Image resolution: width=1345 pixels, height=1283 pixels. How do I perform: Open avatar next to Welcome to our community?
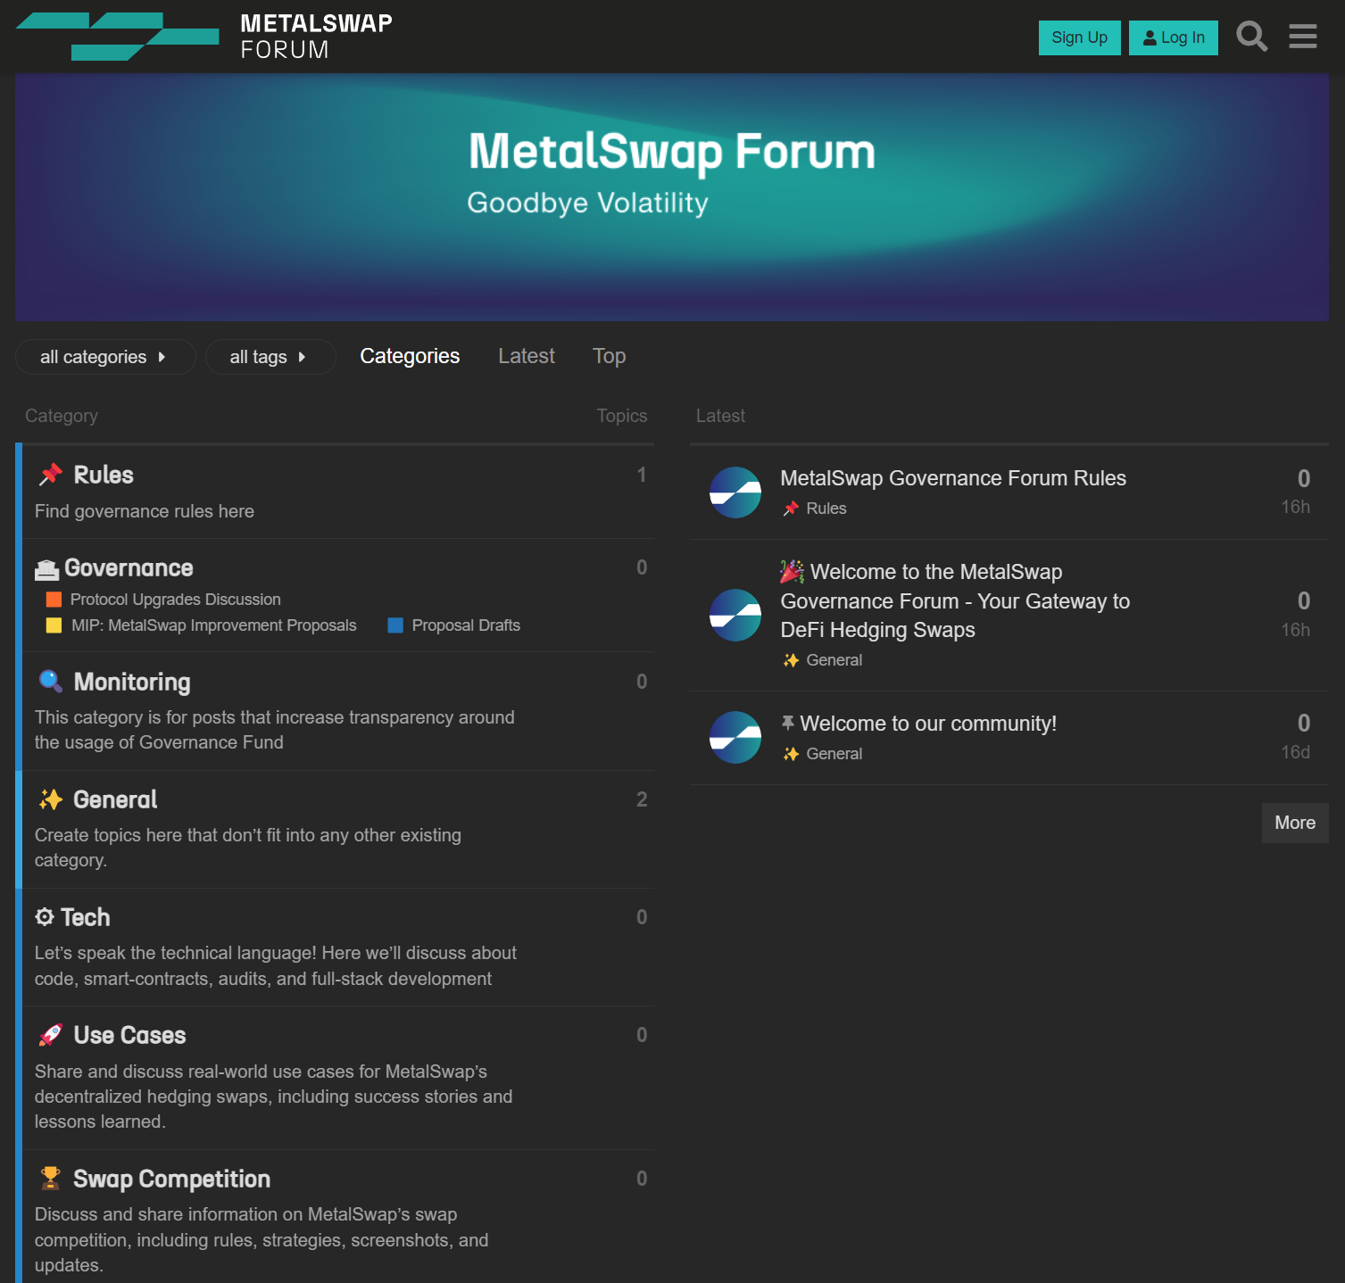(735, 737)
